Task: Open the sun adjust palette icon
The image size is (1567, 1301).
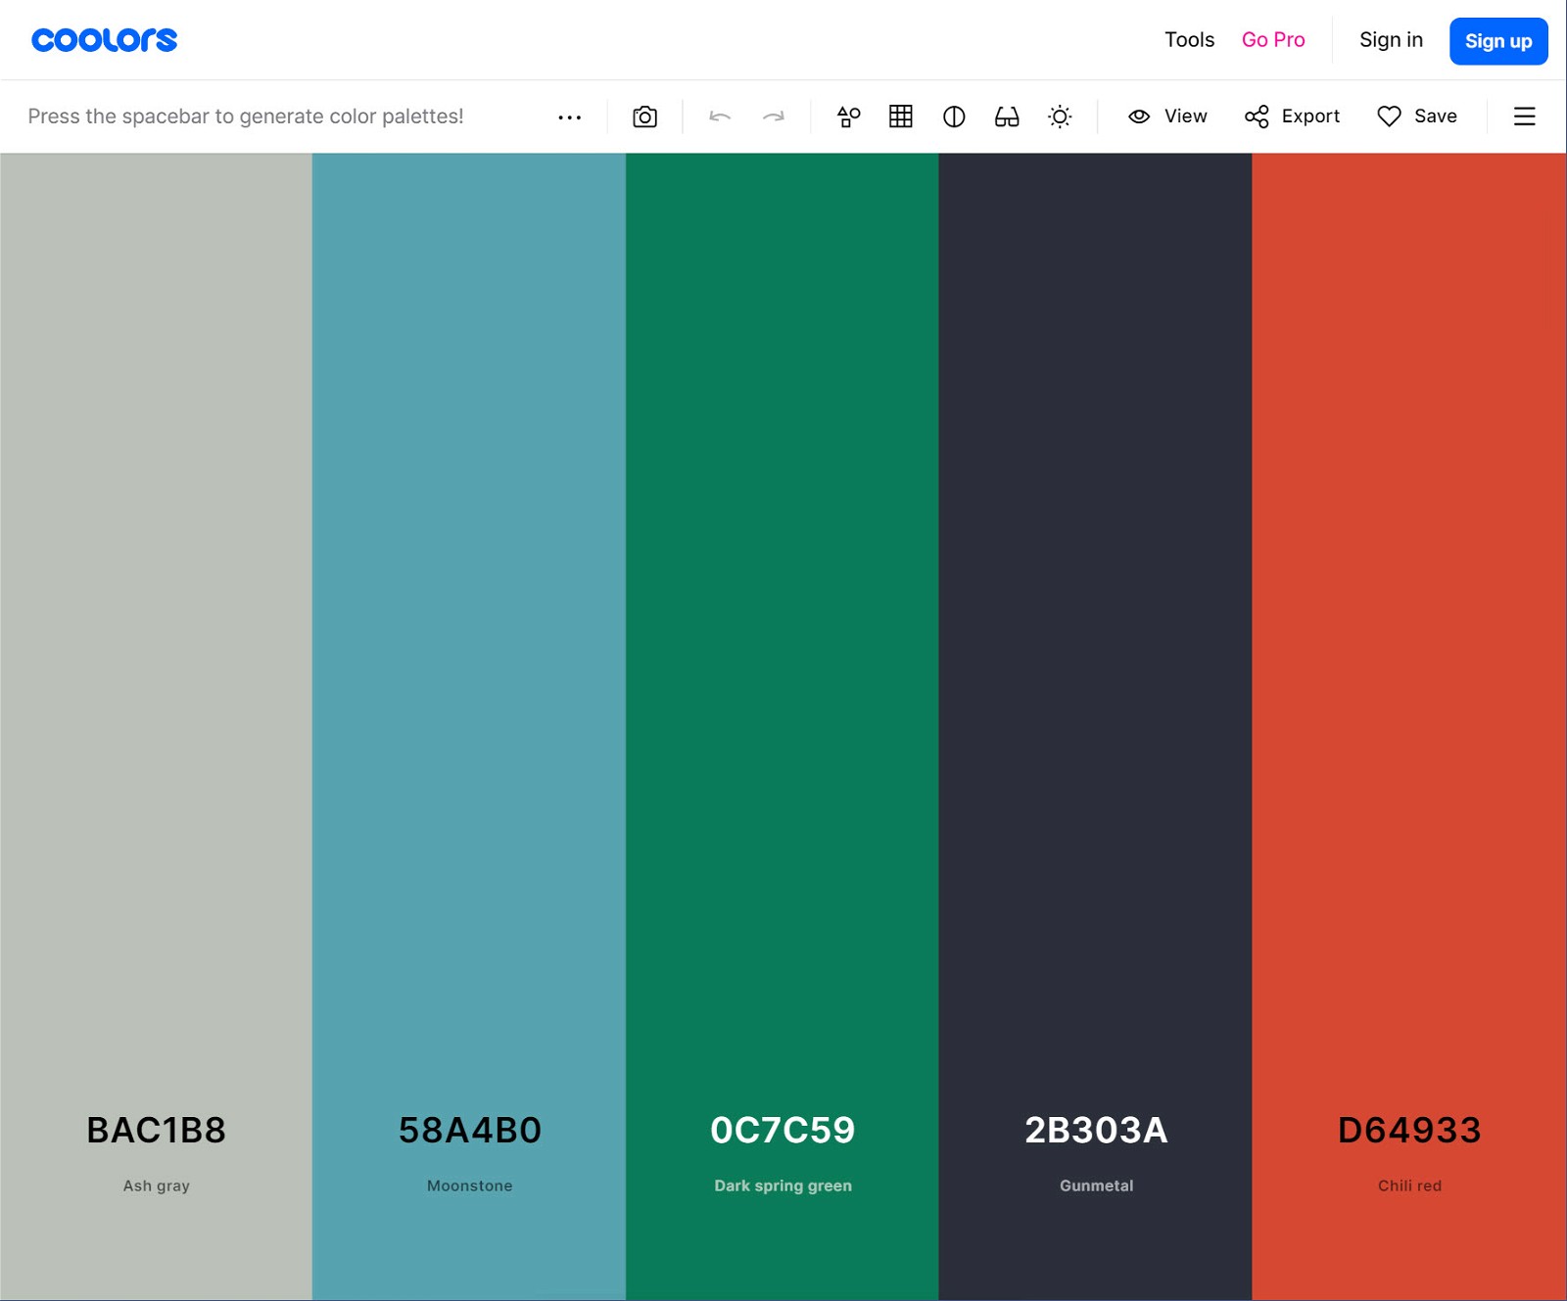Action: (1060, 116)
